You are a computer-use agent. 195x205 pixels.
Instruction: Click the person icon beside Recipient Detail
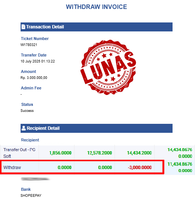(24, 128)
